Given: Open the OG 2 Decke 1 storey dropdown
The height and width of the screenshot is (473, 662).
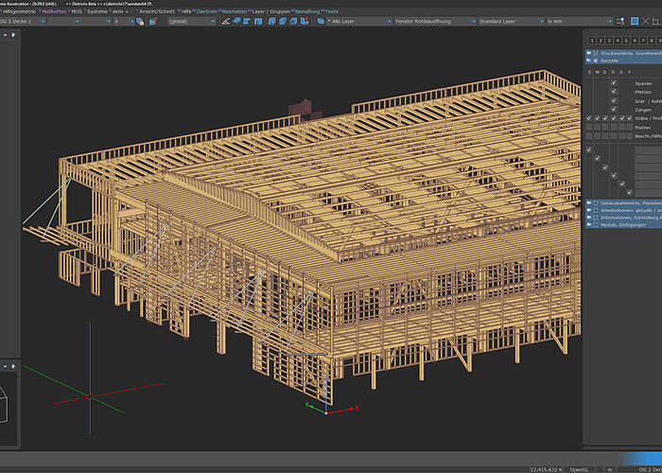Looking at the screenshot, I should click(23, 21).
